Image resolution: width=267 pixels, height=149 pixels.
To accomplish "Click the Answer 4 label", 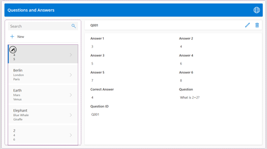I will coord(186,55).
